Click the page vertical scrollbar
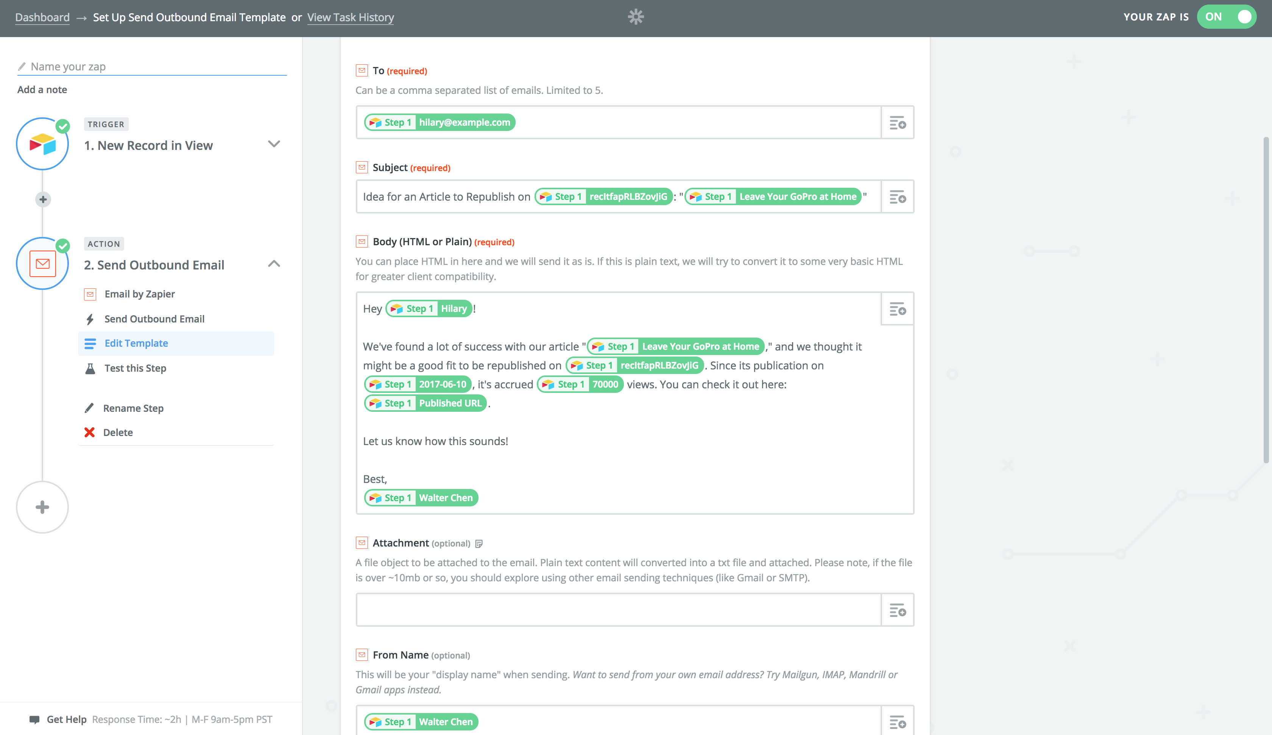The image size is (1272, 735). tap(1266, 300)
